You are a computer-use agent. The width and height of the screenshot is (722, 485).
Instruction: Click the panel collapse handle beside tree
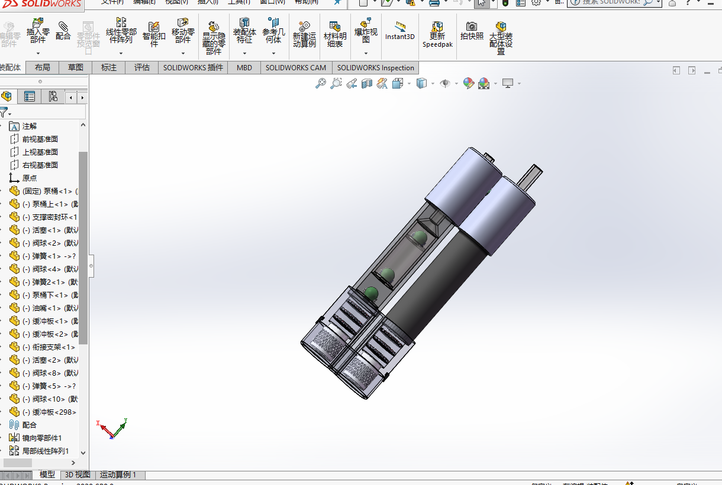click(x=91, y=266)
